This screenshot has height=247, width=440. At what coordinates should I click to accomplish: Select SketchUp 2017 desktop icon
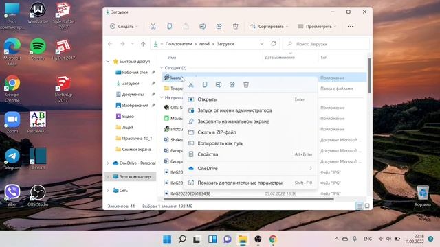pyautogui.click(x=63, y=89)
